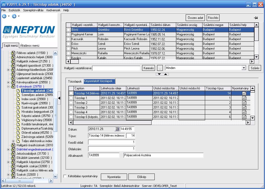The image size is (265, 189).
Task: Click the Kezdő oldal input field
Action: 112,142
